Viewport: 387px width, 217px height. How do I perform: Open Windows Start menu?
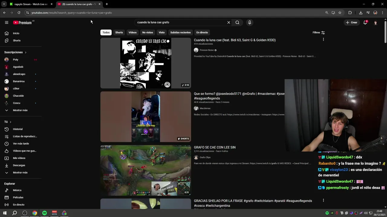tap(5, 213)
